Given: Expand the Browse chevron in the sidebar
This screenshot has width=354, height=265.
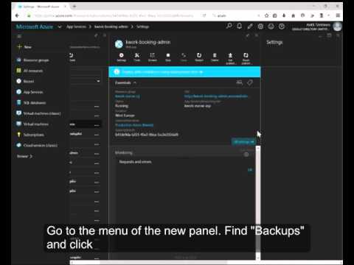Looking at the screenshot, I should 31,156.
